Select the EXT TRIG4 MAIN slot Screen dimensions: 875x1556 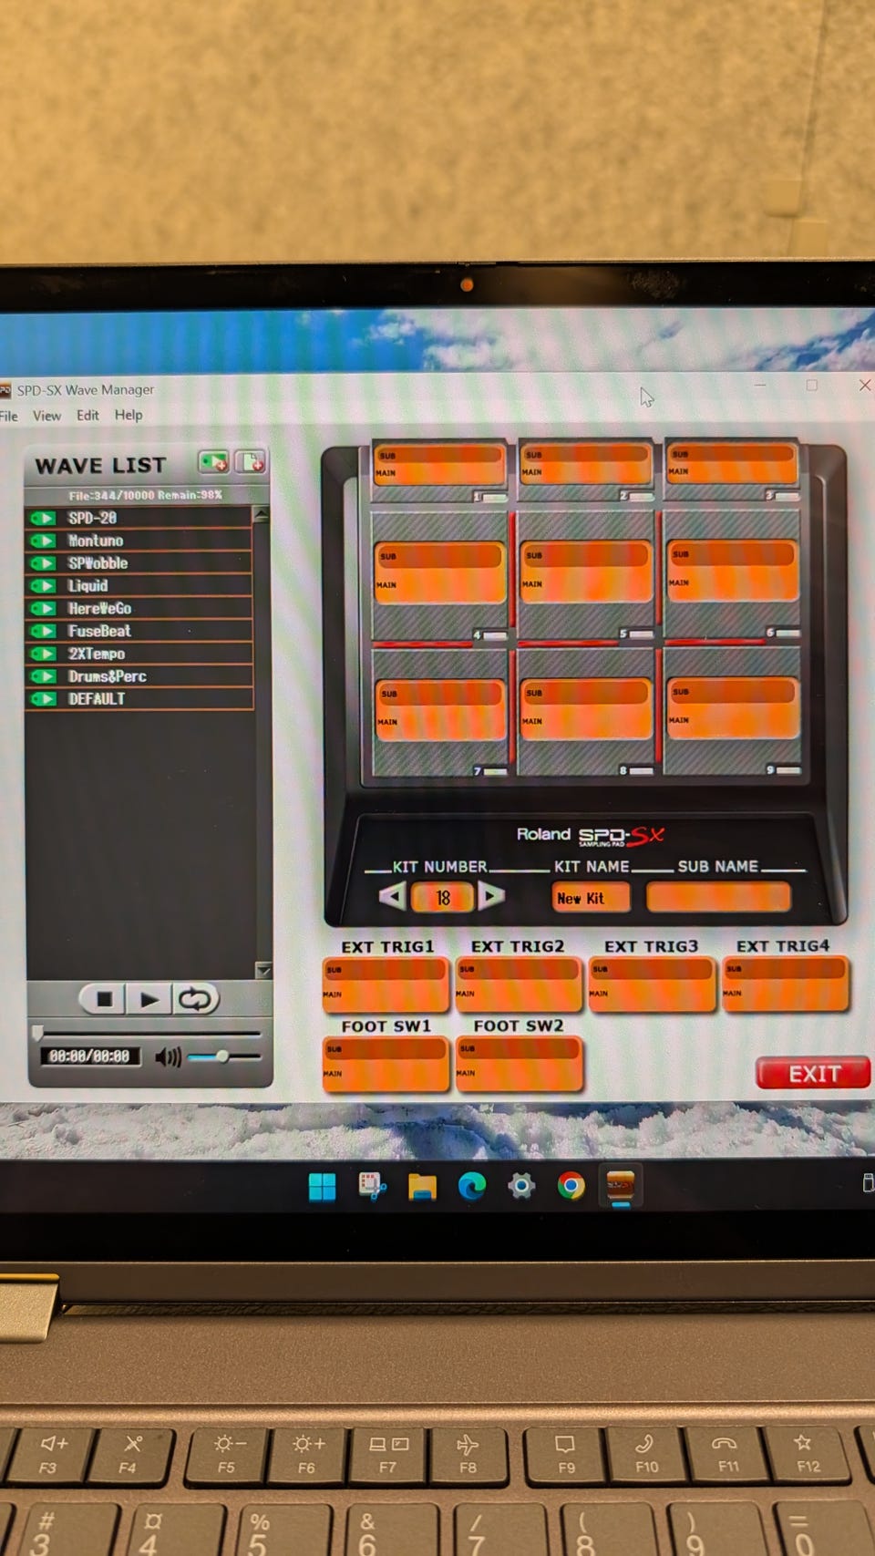pos(785,994)
